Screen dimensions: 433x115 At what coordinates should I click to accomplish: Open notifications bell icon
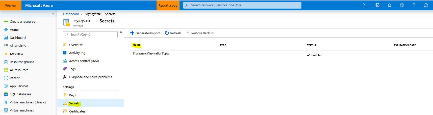(x=390, y=5)
